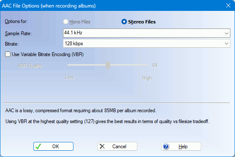This screenshot has height=157, width=235.
Task: Click the VBR Quality slider thumb
Action: [108, 65]
